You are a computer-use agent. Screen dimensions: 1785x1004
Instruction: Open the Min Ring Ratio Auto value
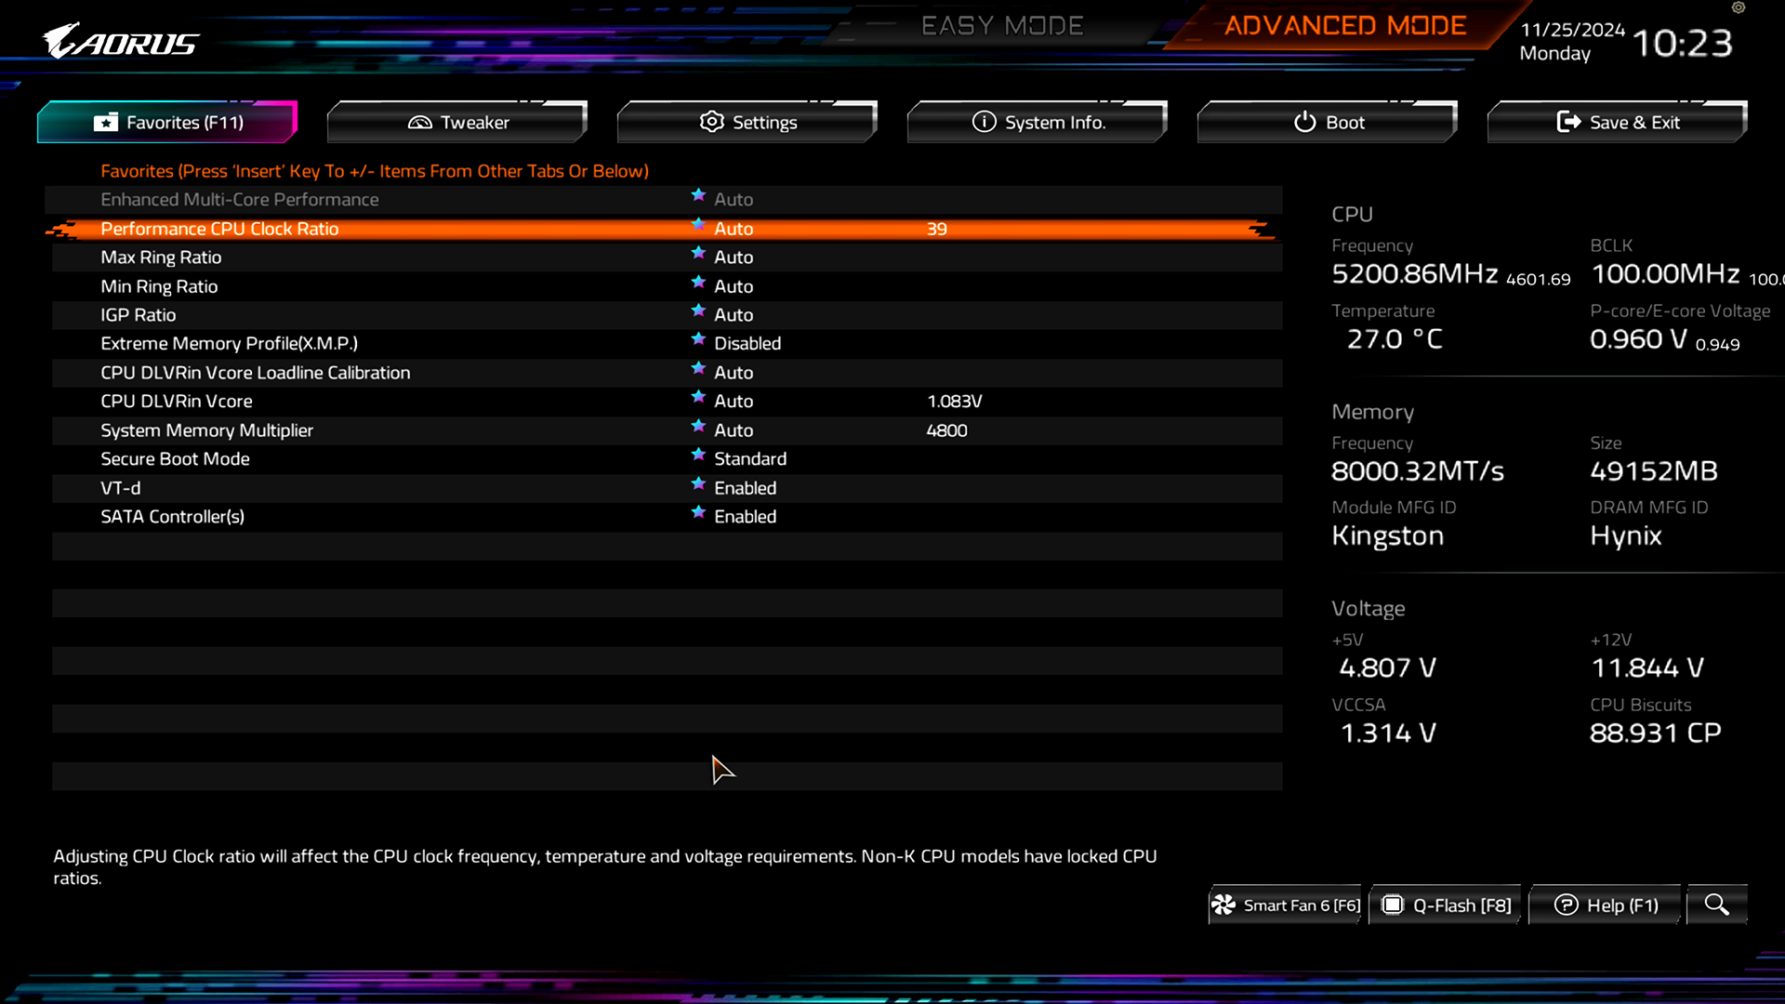733,287
